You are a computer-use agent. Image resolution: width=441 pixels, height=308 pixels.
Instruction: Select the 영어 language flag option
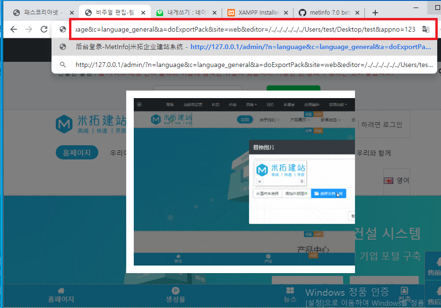397,180
